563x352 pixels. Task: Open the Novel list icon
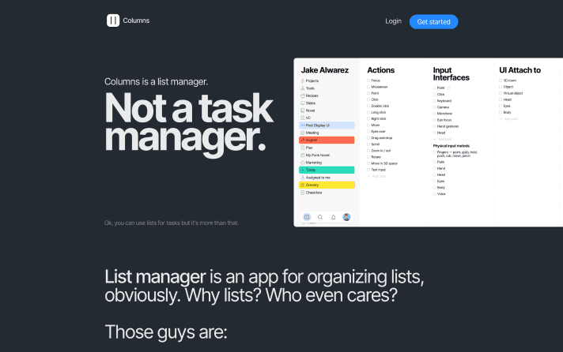pos(302,110)
